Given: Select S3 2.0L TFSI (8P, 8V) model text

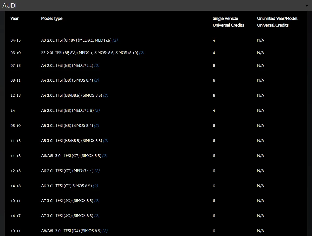Looking at the screenshot, I should pyautogui.click(x=89, y=53).
